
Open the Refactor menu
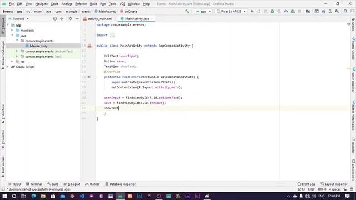81,4
